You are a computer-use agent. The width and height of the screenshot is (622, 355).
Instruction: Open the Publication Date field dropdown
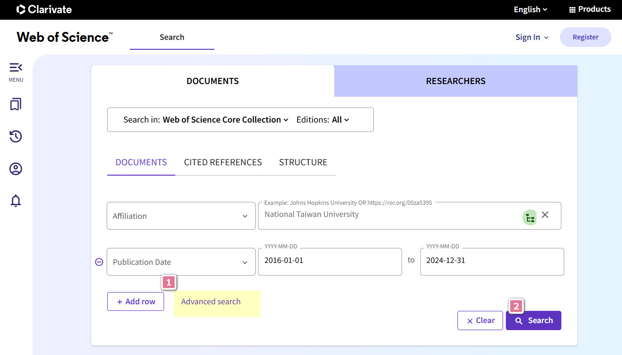coord(181,262)
